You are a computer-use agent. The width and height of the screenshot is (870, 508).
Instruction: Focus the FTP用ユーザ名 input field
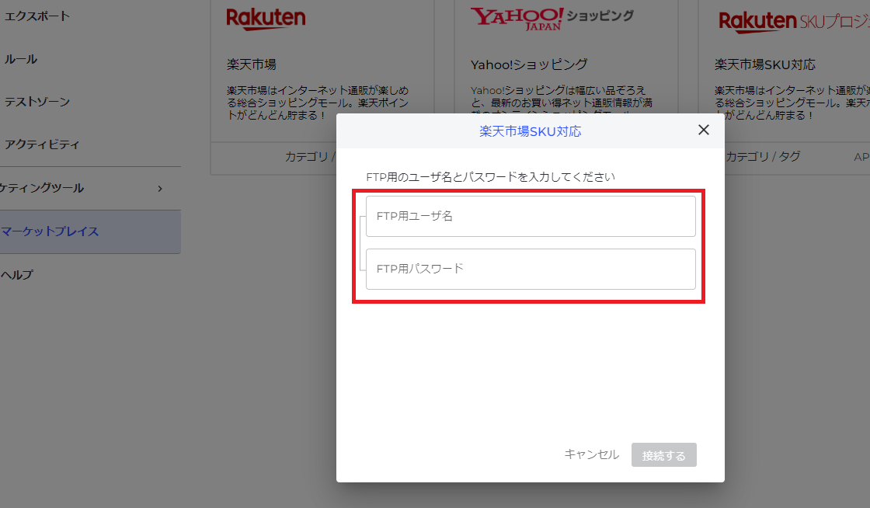coord(531,216)
